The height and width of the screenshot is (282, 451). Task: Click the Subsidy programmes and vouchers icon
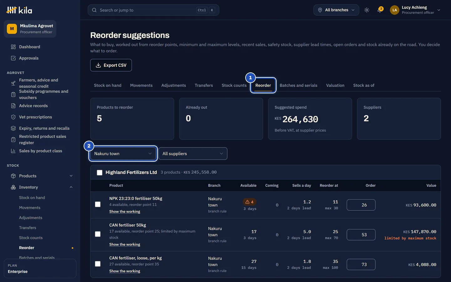coord(13,95)
